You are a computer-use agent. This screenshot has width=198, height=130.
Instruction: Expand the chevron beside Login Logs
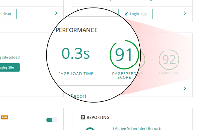pyautogui.click(x=185, y=13)
